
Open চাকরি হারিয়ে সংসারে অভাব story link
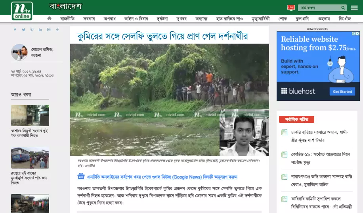(x=319, y=136)
